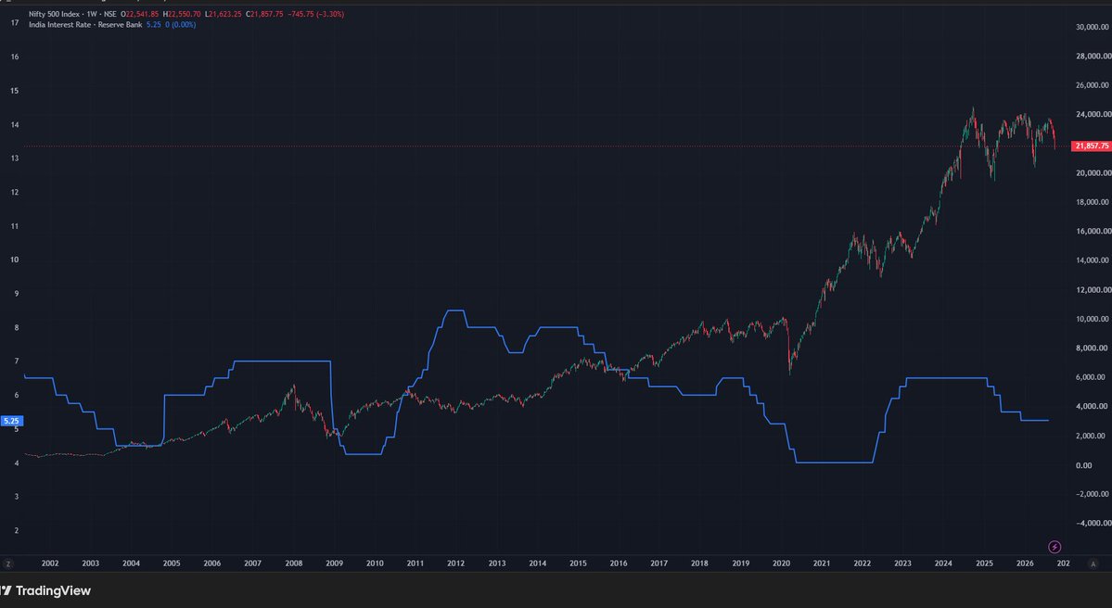Click the 17 left scale label
The image size is (1112, 608).
15,22
